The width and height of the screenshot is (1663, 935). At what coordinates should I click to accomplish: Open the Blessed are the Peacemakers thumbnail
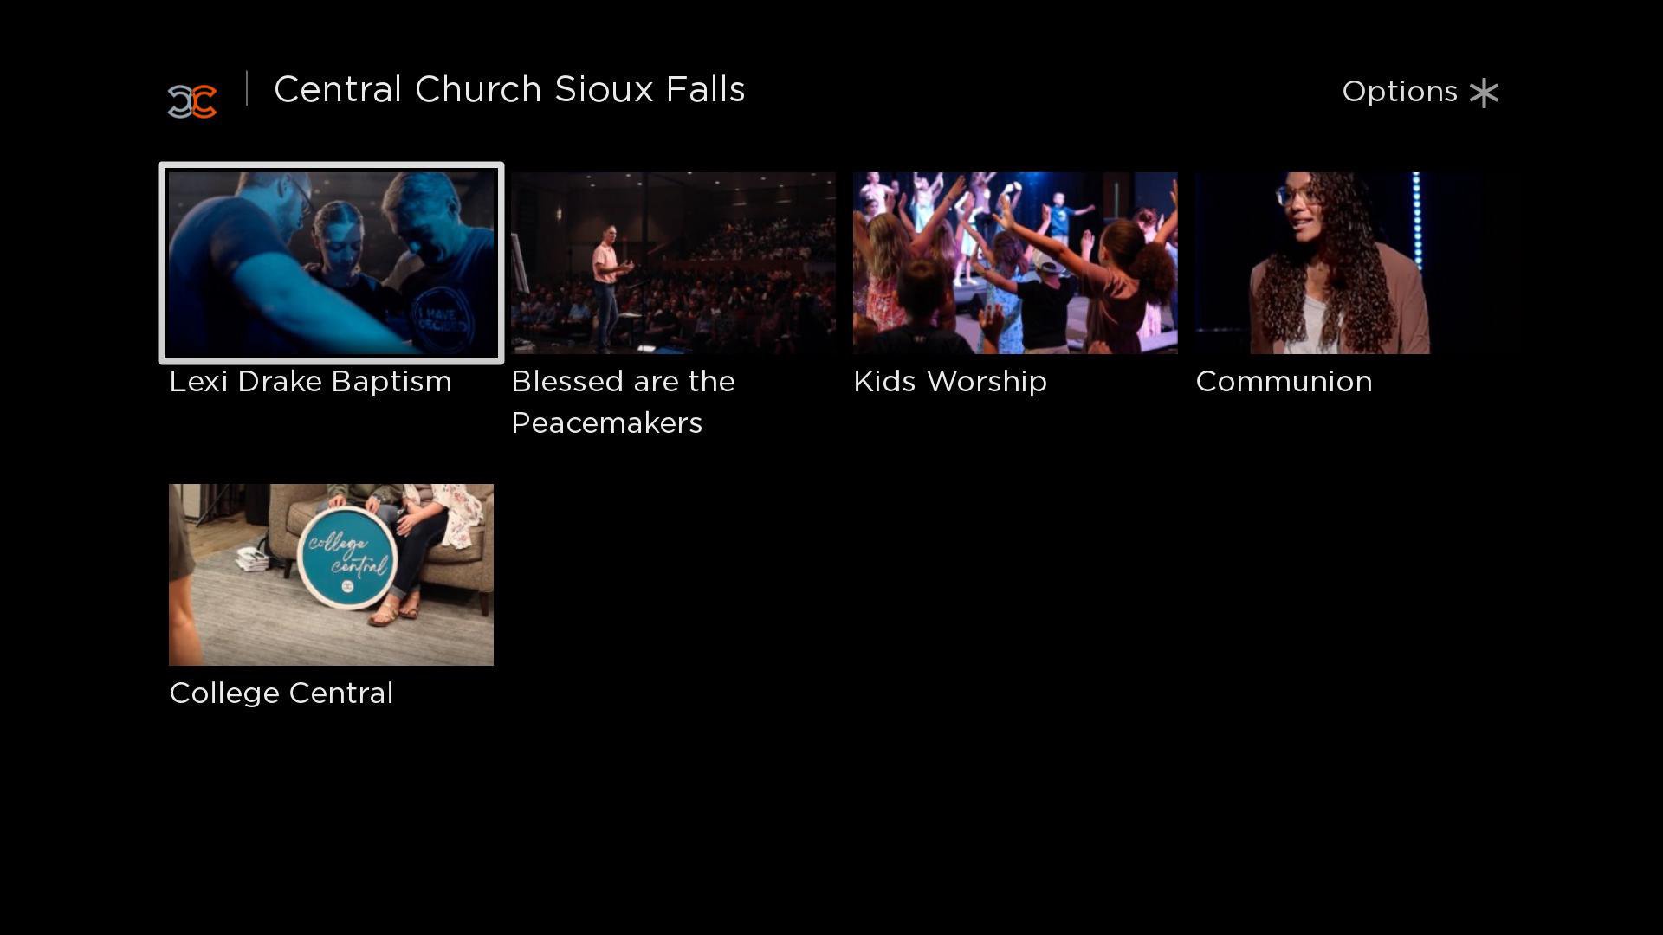[x=673, y=263]
